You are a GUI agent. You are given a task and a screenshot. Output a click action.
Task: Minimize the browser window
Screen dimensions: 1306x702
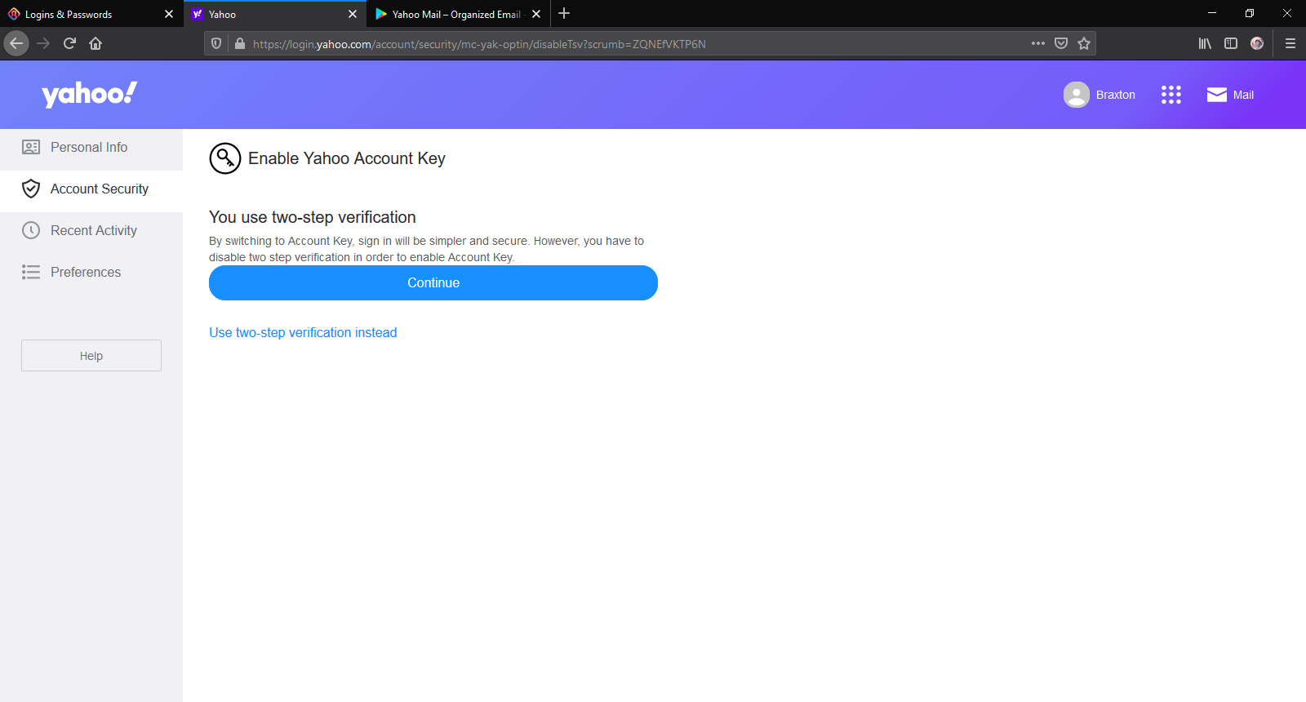(1212, 13)
